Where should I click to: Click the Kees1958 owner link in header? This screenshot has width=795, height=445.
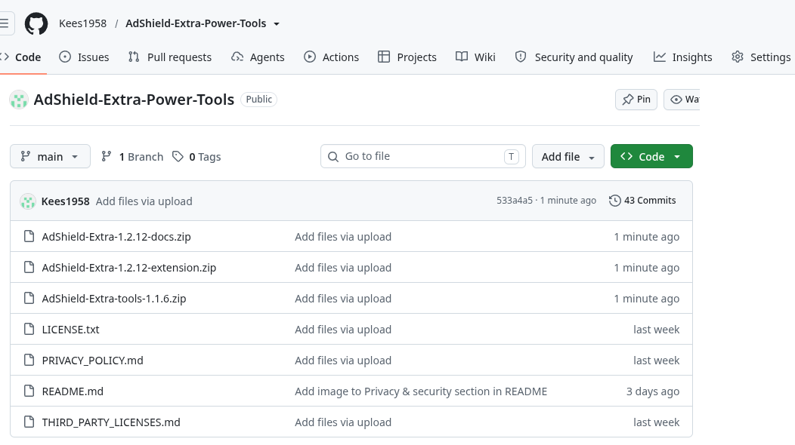pyautogui.click(x=82, y=23)
